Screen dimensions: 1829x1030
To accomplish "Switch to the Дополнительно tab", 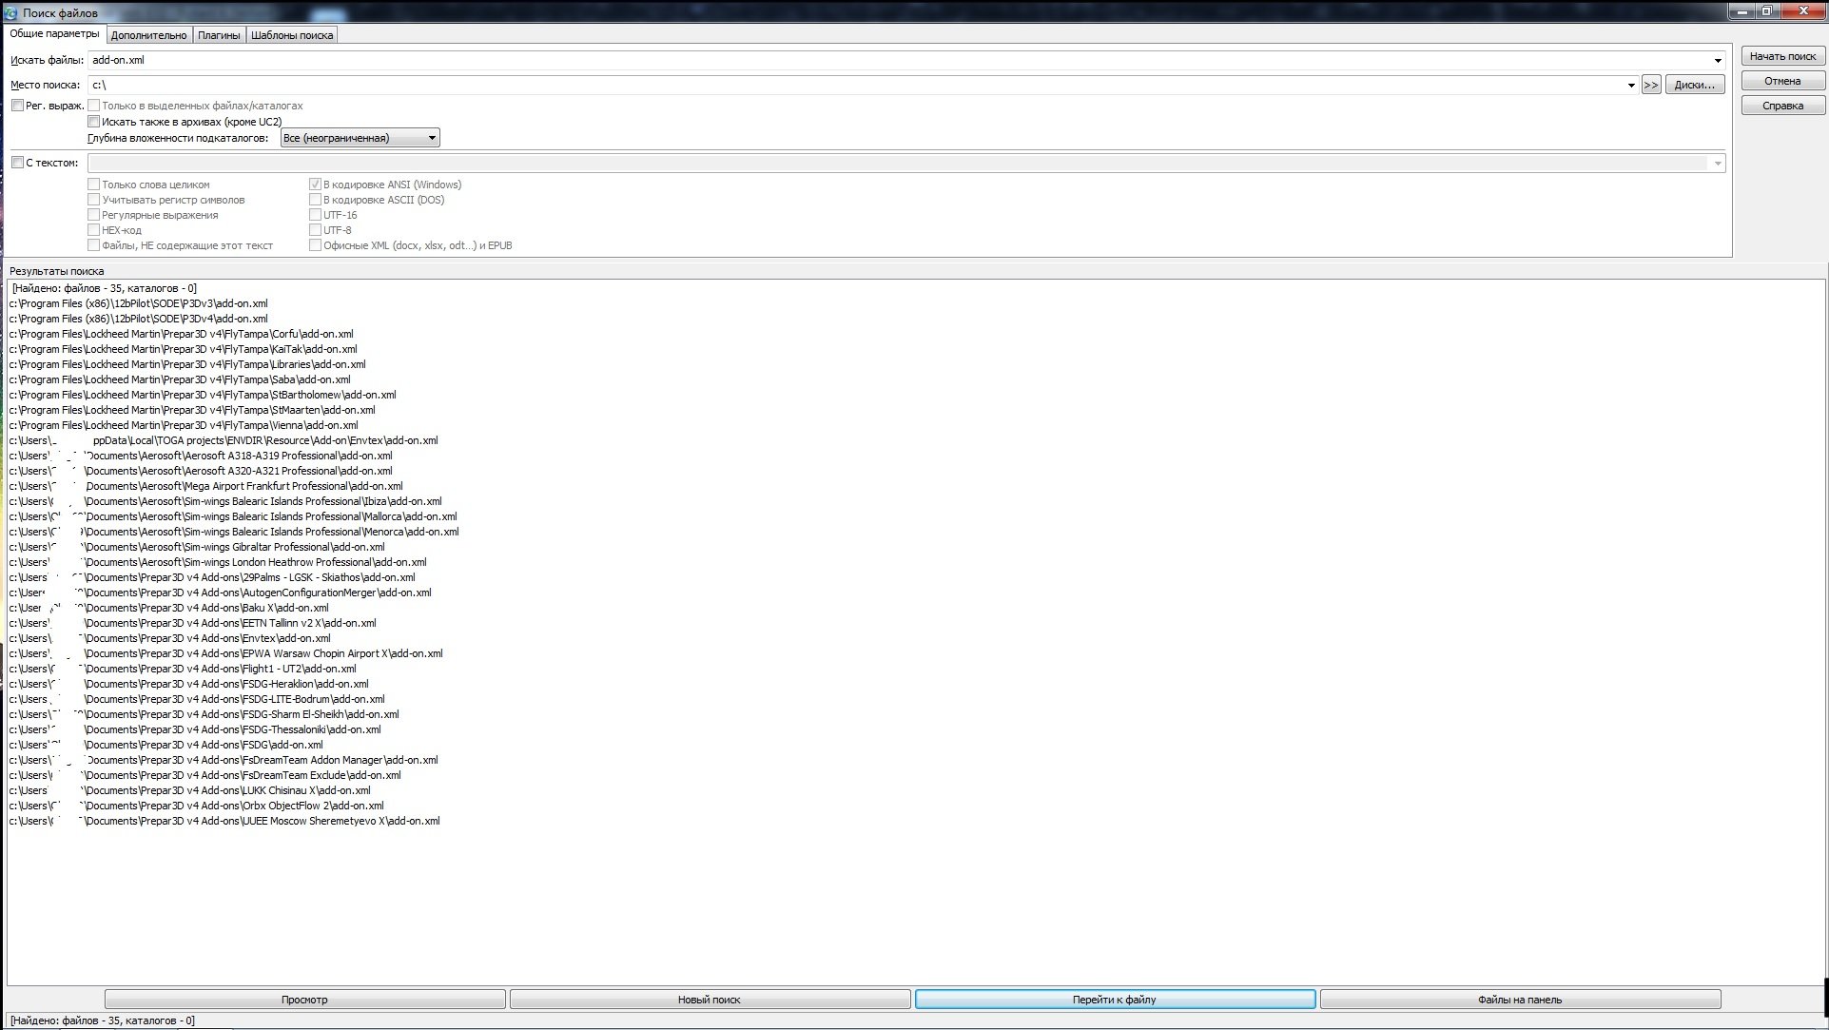I will click(x=148, y=35).
